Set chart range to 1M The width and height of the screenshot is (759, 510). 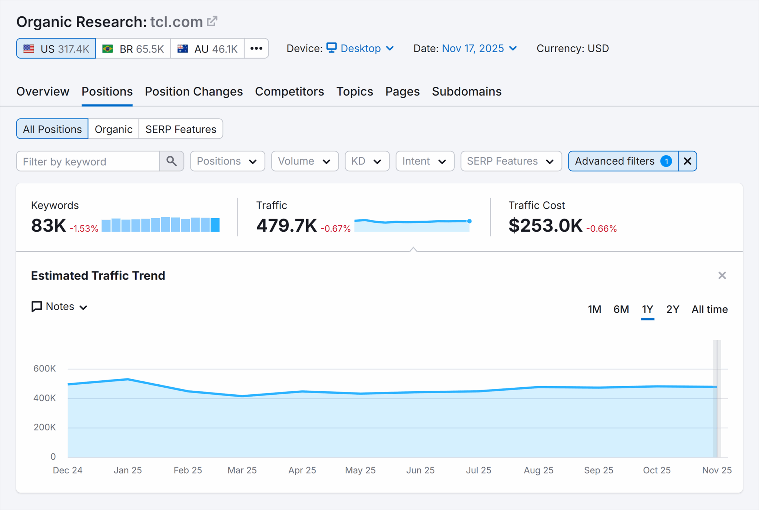594,309
